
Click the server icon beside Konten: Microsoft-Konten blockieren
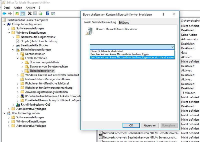(x=89, y=31)
